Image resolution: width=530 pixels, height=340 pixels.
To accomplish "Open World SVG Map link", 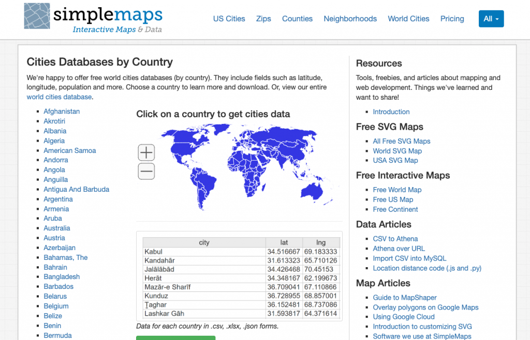I will (397, 151).
